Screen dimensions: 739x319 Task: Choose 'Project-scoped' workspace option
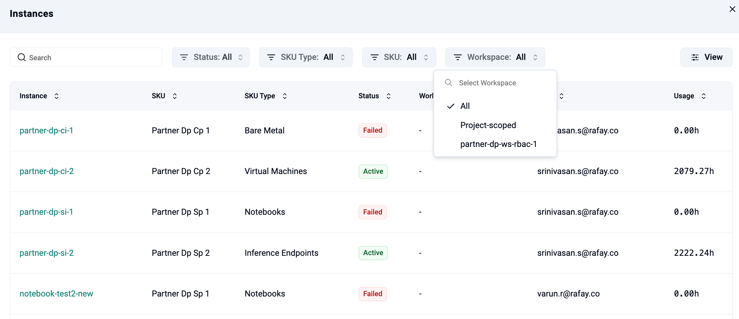pyautogui.click(x=488, y=125)
